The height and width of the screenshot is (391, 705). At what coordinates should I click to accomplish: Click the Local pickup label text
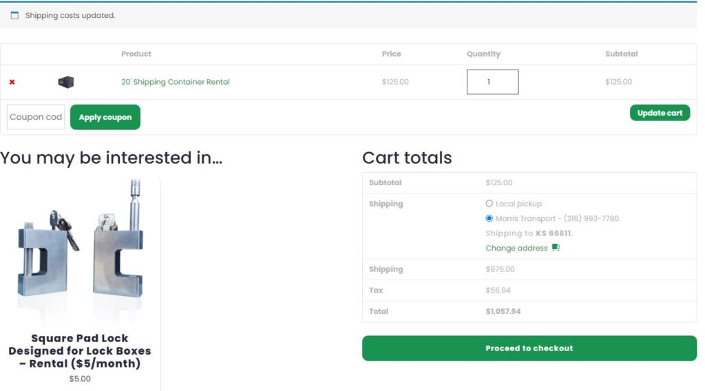tap(518, 204)
